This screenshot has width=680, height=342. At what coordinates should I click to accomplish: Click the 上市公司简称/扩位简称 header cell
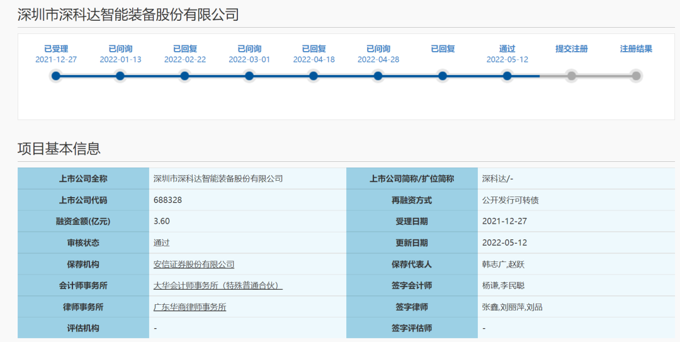tap(412, 178)
